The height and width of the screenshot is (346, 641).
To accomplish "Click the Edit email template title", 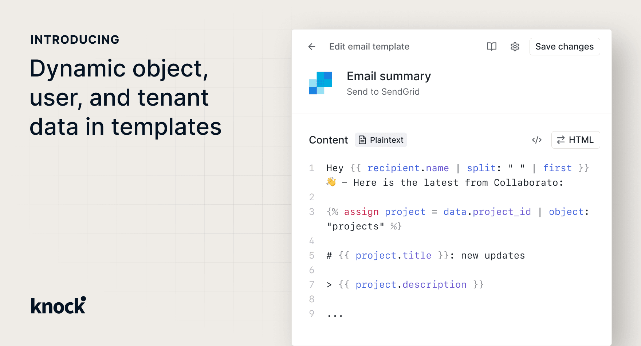I will click(x=369, y=47).
